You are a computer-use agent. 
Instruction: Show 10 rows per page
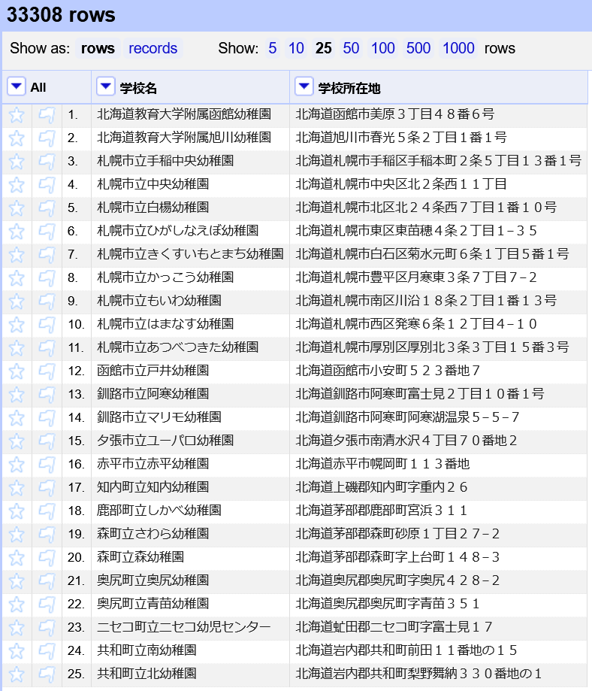click(296, 48)
